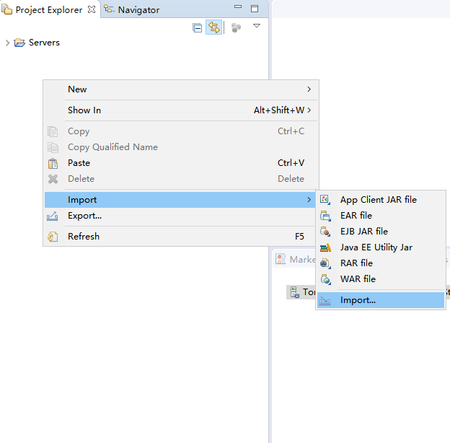Close the Project Explorer tab

point(92,9)
